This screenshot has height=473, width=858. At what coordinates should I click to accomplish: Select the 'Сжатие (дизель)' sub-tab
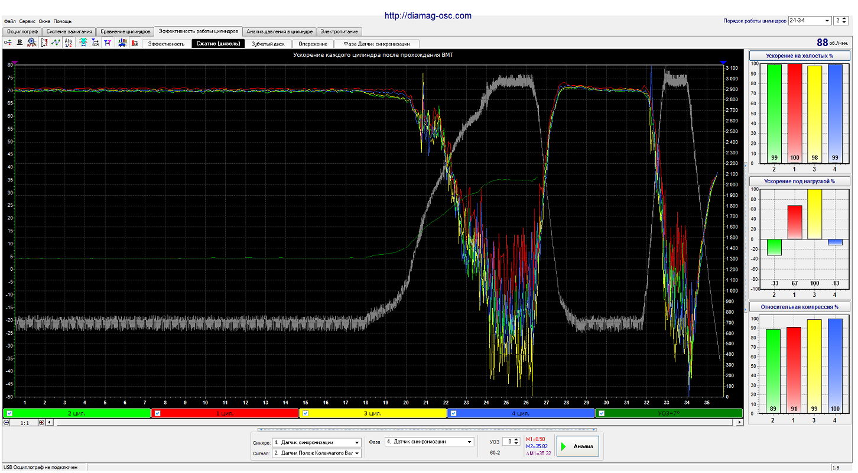(217, 44)
